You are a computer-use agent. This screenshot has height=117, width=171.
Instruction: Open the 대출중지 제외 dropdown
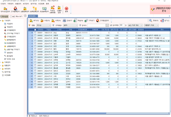pos(151,25)
